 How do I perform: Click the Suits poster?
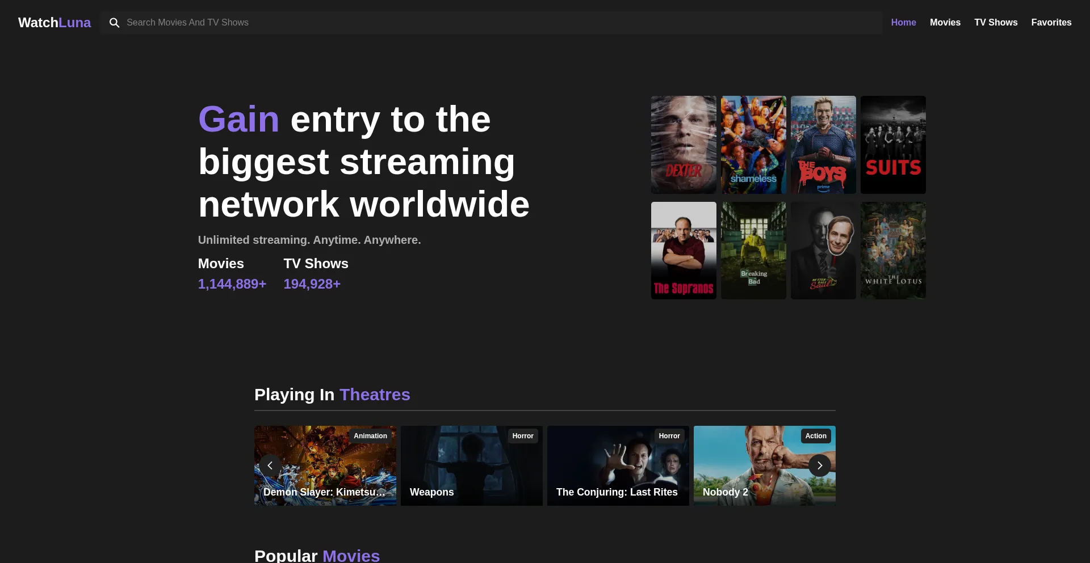point(893,145)
